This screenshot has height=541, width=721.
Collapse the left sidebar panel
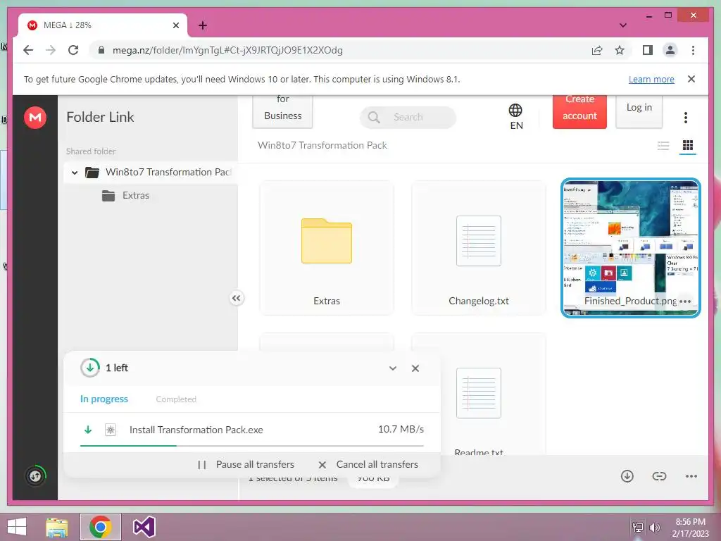click(236, 298)
